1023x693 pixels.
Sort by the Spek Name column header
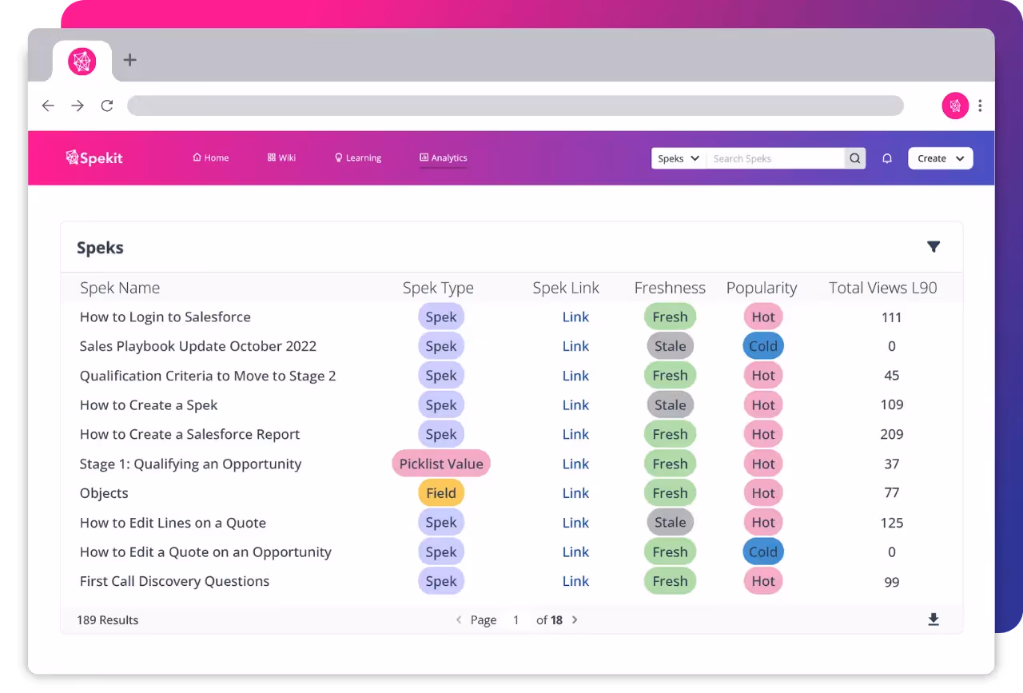(x=120, y=288)
